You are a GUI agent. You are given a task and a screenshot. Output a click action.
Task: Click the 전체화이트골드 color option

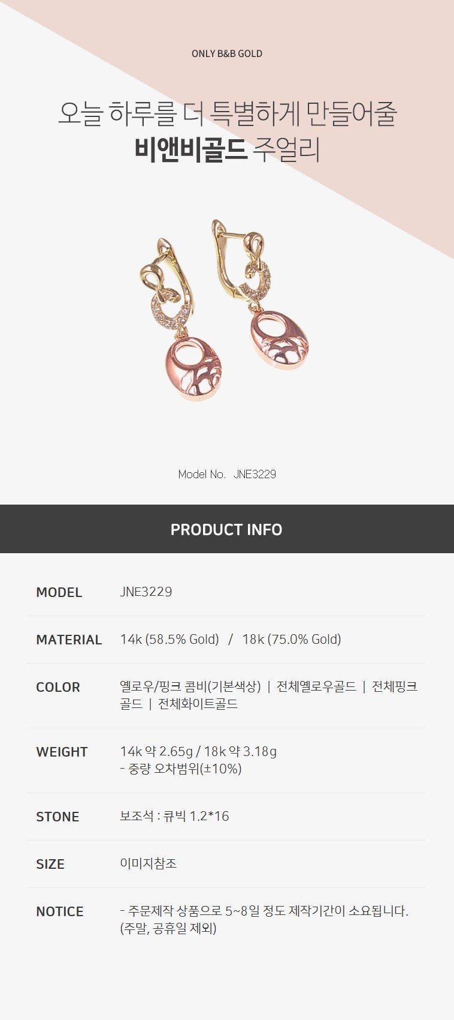198,704
